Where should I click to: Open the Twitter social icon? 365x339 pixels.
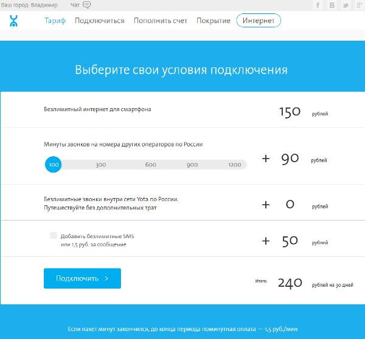[x=346, y=5]
